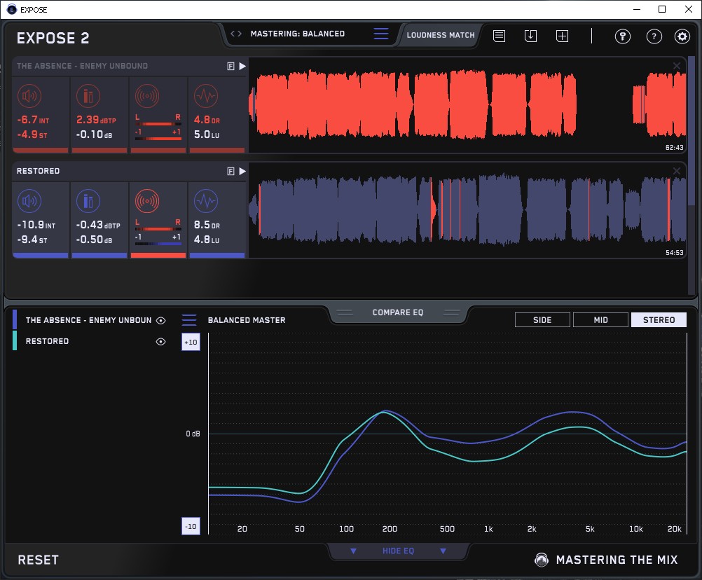Viewport: 702px width, 580px height.
Task: Click the -10 EQ range box
Action: [191, 526]
